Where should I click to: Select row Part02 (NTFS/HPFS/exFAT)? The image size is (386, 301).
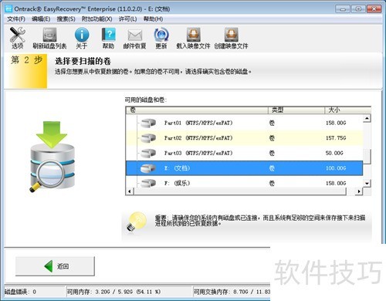click(x=245, y=138)
